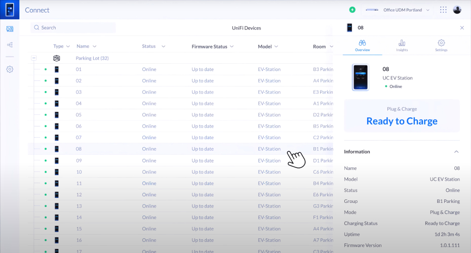This screenshot has height=253, width=471.
Task: Open the Firmware Status column dropdown
Action: [x=232, y=47]
